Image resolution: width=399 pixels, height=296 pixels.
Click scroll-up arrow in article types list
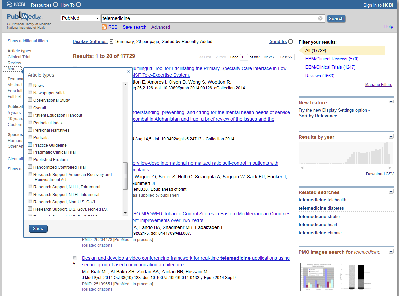coord(125,84)
